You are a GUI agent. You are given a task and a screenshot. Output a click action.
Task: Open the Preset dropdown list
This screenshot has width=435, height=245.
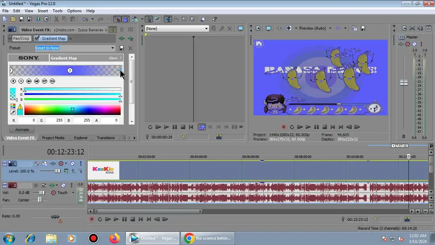[x=112, y=48]
